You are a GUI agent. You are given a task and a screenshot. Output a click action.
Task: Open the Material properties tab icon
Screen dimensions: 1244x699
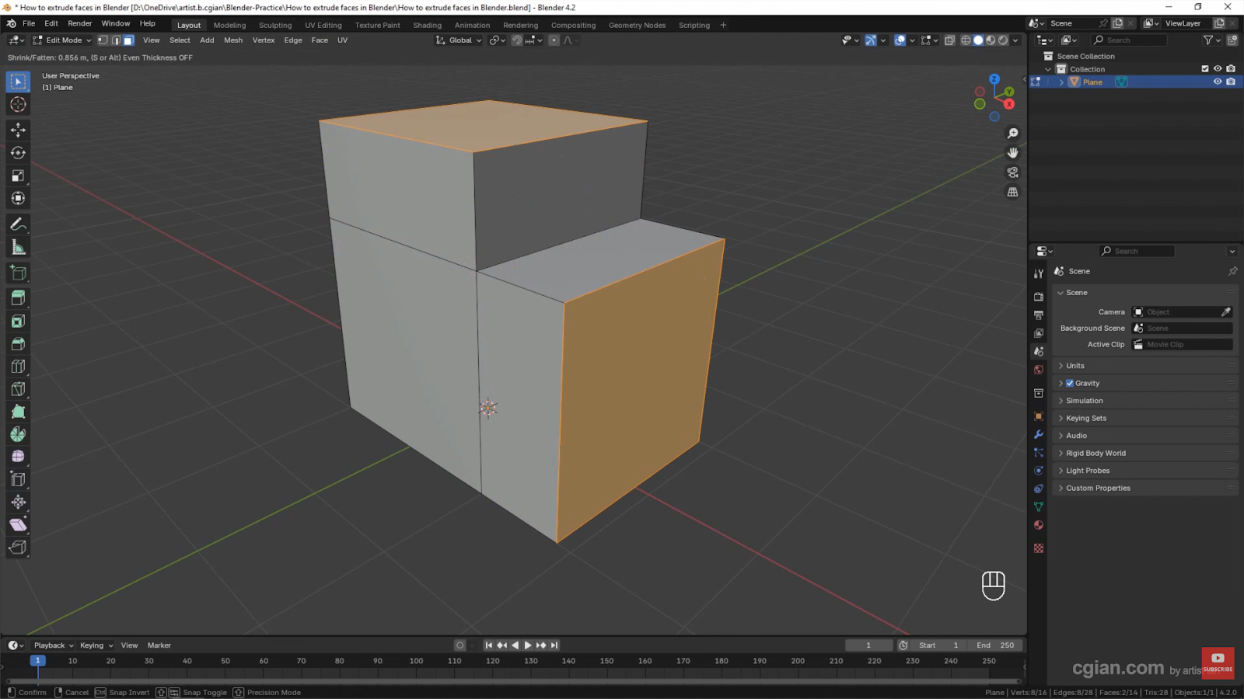click(1038, 525)
